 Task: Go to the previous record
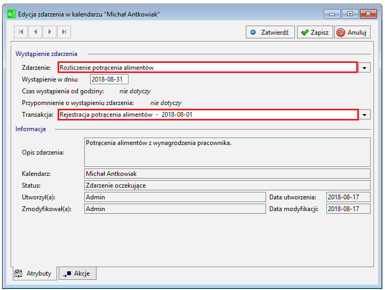[x=35, y=32]
